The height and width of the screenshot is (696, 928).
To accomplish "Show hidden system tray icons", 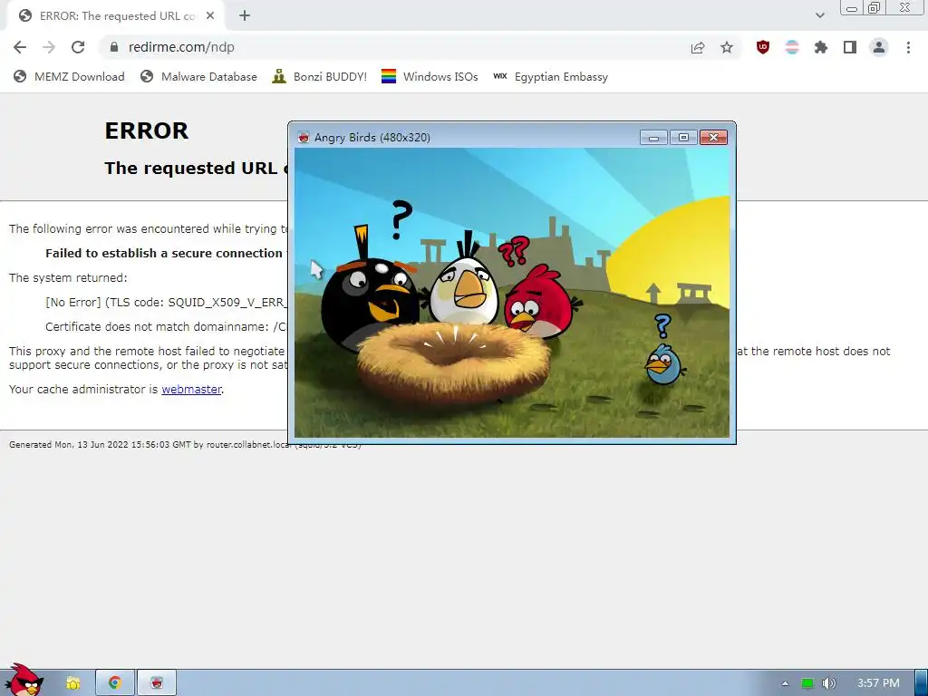I will [x=785, y=683].
